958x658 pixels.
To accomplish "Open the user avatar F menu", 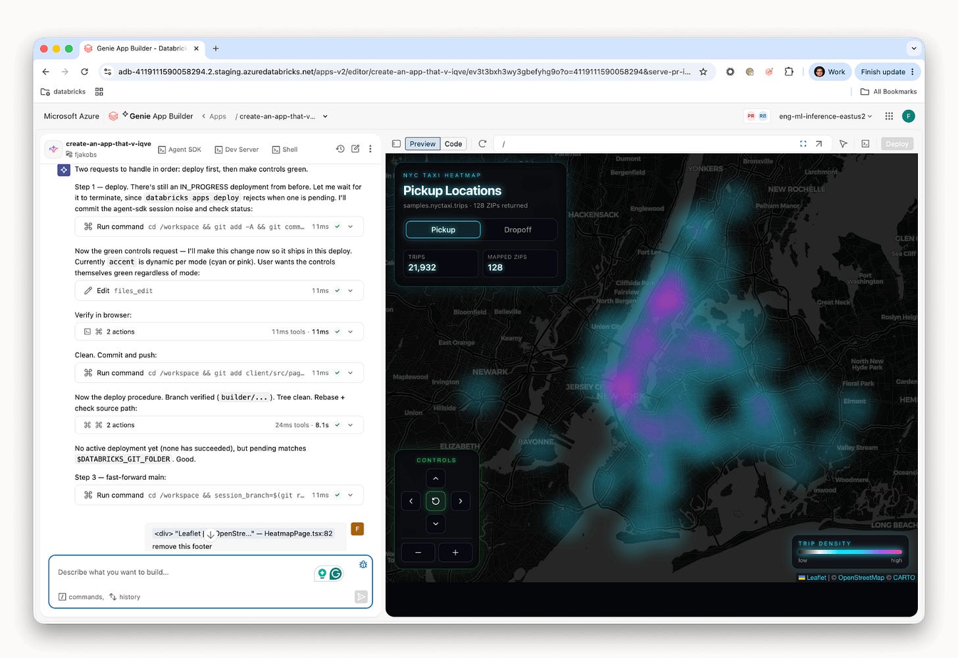I will tap(909, 116).
